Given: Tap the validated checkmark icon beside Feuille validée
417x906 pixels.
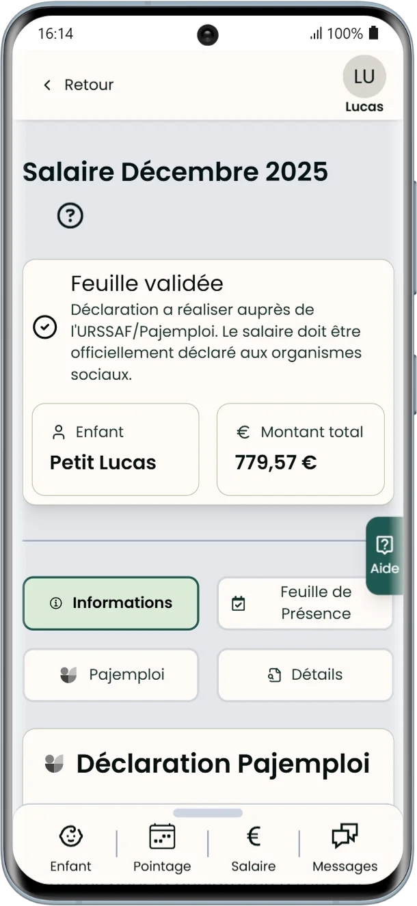Looking at the screenshot, I should pyautogui.click(x=45, y=328).
